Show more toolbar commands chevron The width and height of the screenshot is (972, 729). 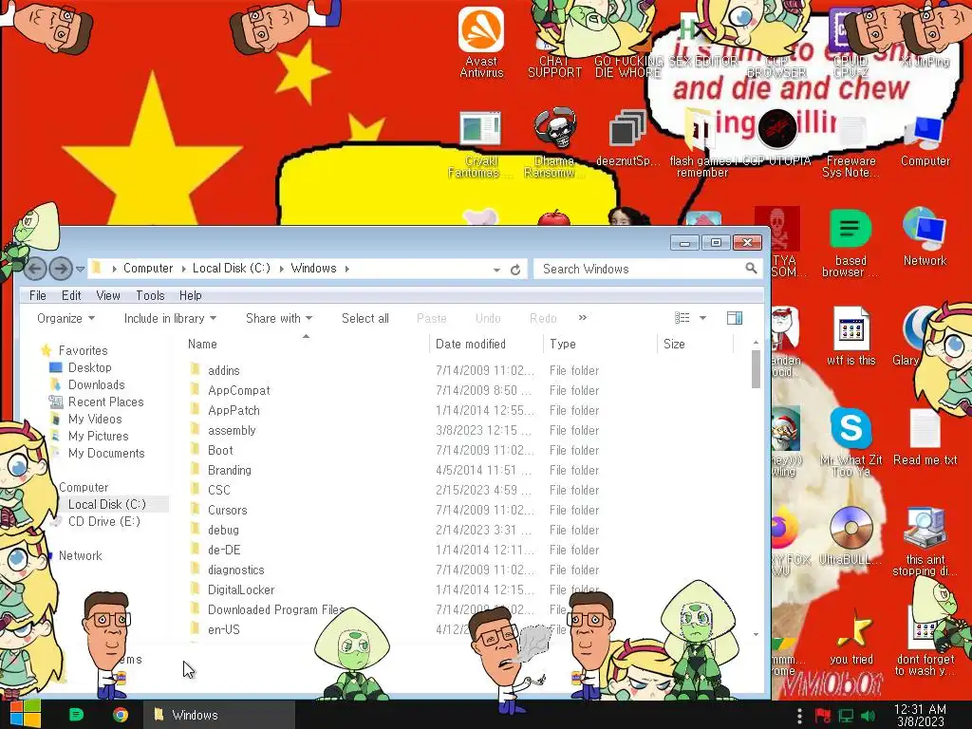(582, 317)
